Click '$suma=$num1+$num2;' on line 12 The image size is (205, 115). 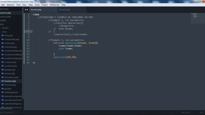coord(70,46)
